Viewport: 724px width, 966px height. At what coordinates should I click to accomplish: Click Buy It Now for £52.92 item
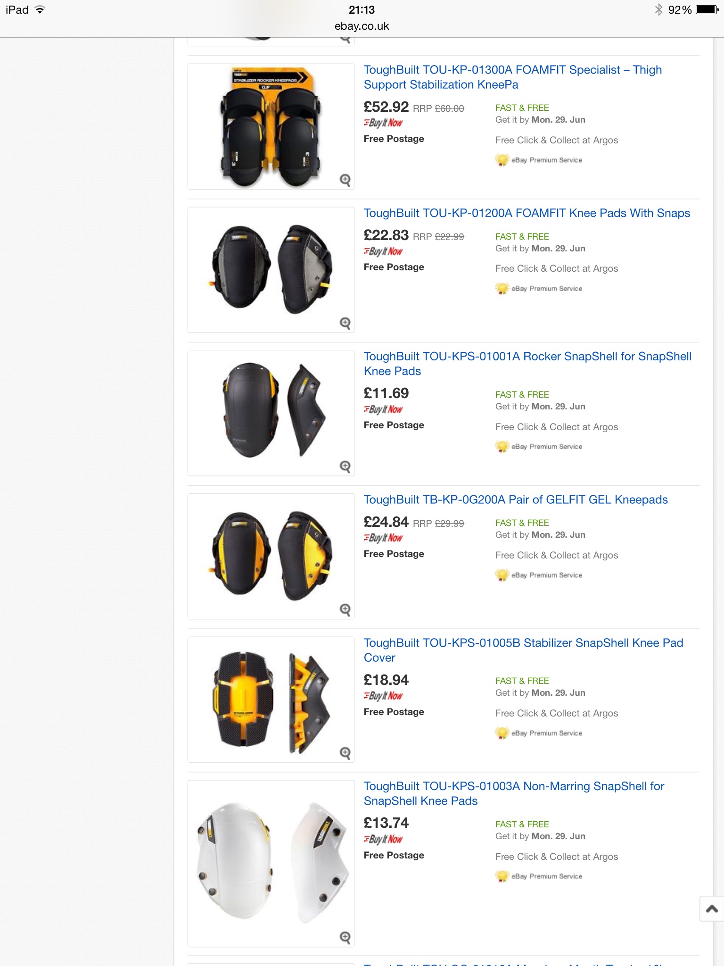383,123
